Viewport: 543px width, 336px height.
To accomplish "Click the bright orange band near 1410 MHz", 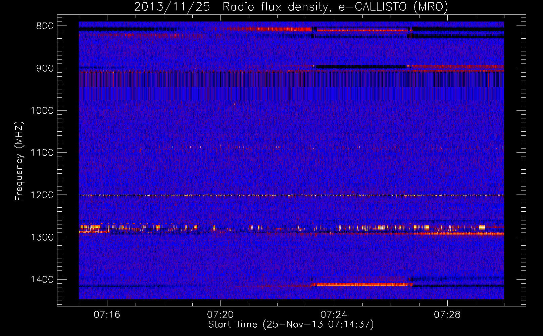I will click(x=362, y=285).
